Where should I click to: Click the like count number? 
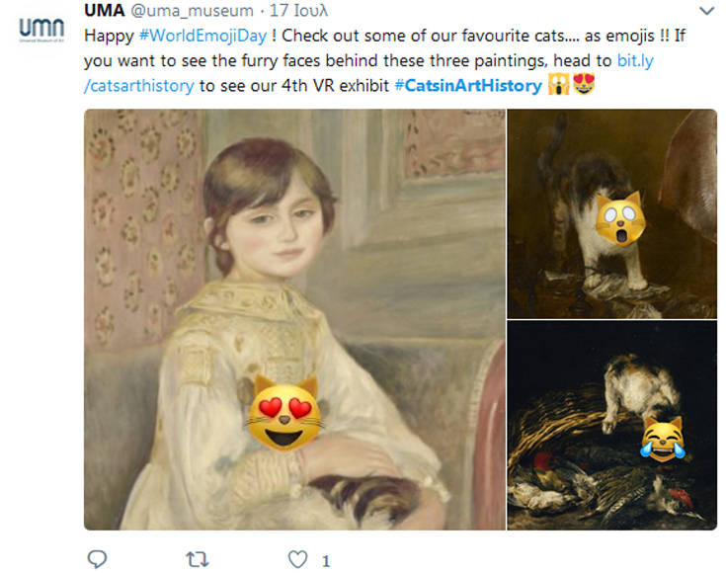click(x=326, y=560)
